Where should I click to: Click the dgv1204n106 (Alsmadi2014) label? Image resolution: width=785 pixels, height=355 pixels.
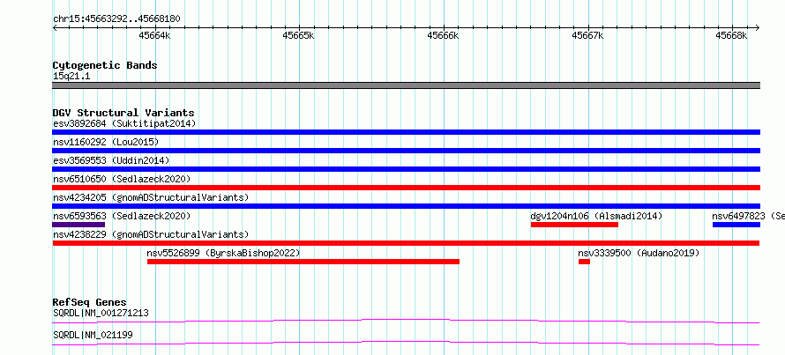click(x=596, y=216)
